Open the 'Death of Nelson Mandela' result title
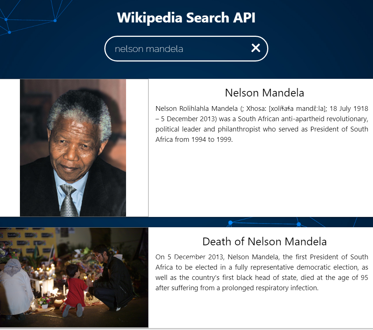The image size is (373, 330). pos(264,242)
